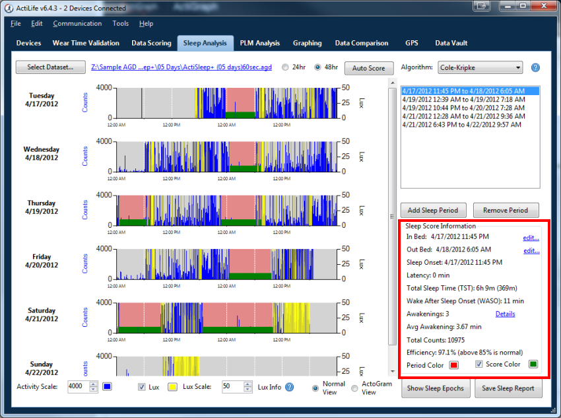Click the blue help icon beside Algorithm dropdown
The image size is (561, 418).
coord(535,67)
